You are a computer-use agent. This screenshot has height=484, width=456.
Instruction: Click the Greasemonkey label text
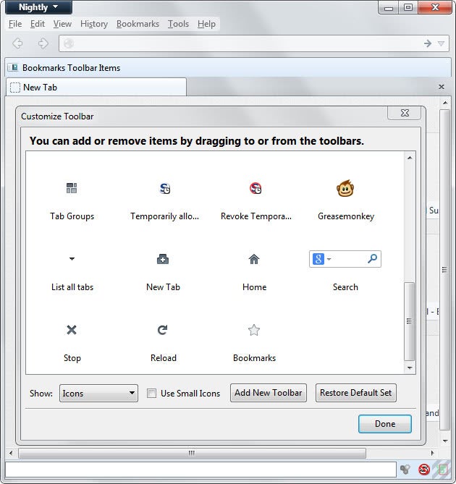coord(346,216)
